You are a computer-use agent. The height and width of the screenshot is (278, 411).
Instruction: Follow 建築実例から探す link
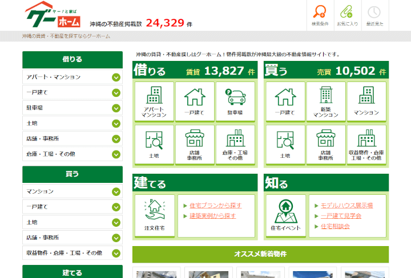tap(212, 216)
